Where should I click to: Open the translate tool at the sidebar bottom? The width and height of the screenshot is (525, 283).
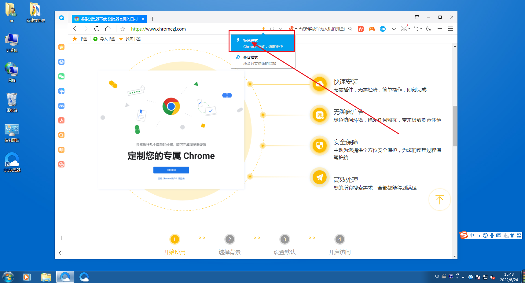pyautogui.click(x=61, y=164)
